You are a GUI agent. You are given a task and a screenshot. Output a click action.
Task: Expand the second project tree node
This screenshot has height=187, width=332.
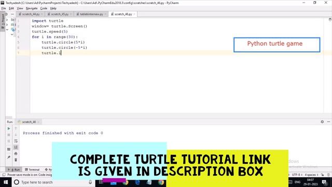coord(7,24)
